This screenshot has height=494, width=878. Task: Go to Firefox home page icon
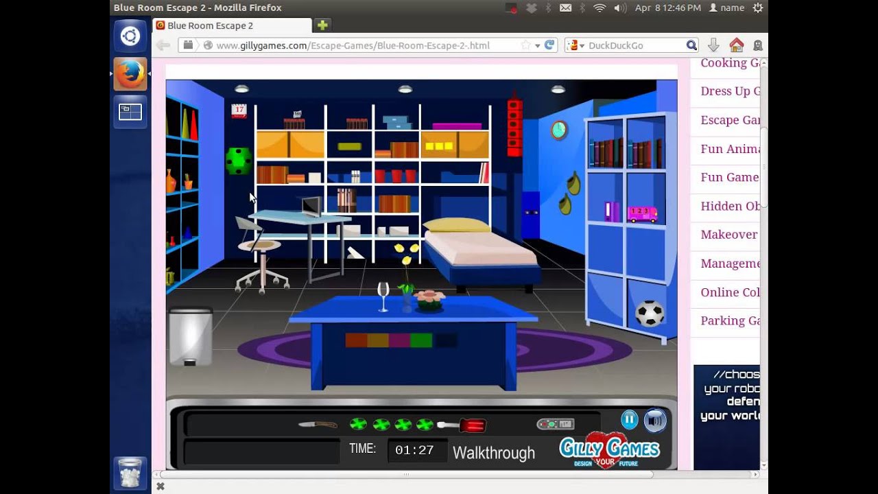point(737,45)
